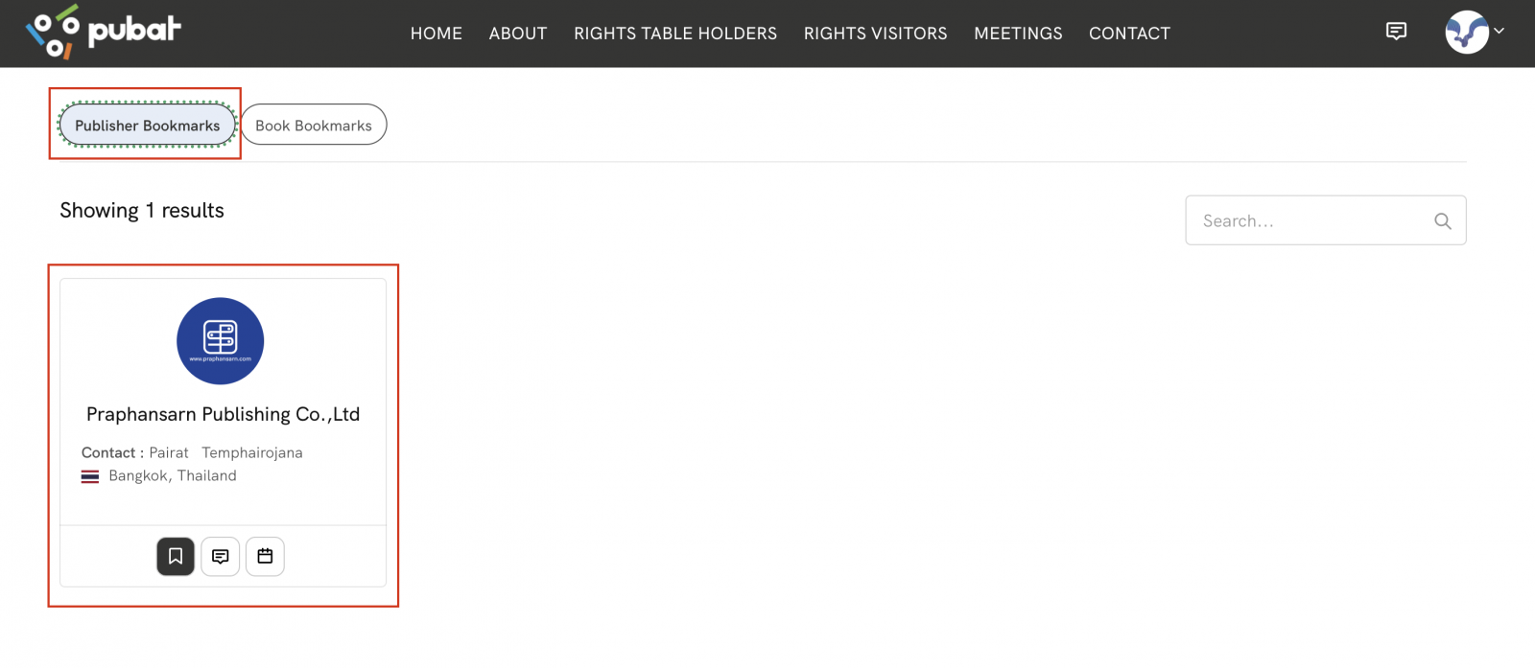Go to the CONTACT page
The height and width of the screenshot is (668, 1535).
tap(1129, 34)
